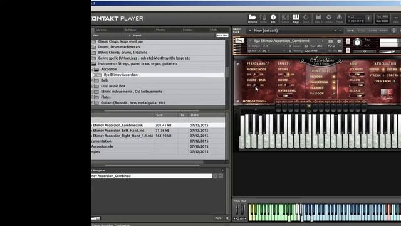Click the Tune knob
The height and width of the screenshot is (226, 401).
[357, 42]
